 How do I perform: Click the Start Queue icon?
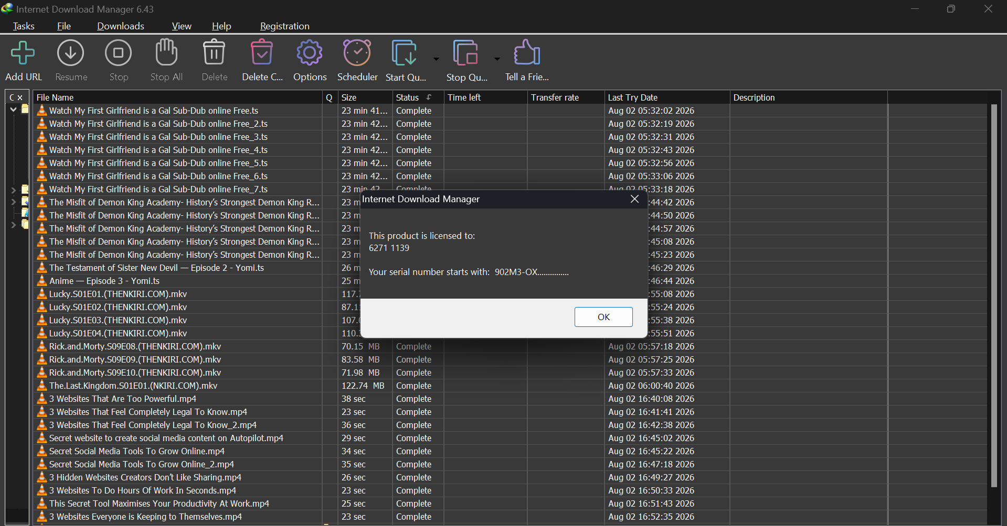point(404,53)
